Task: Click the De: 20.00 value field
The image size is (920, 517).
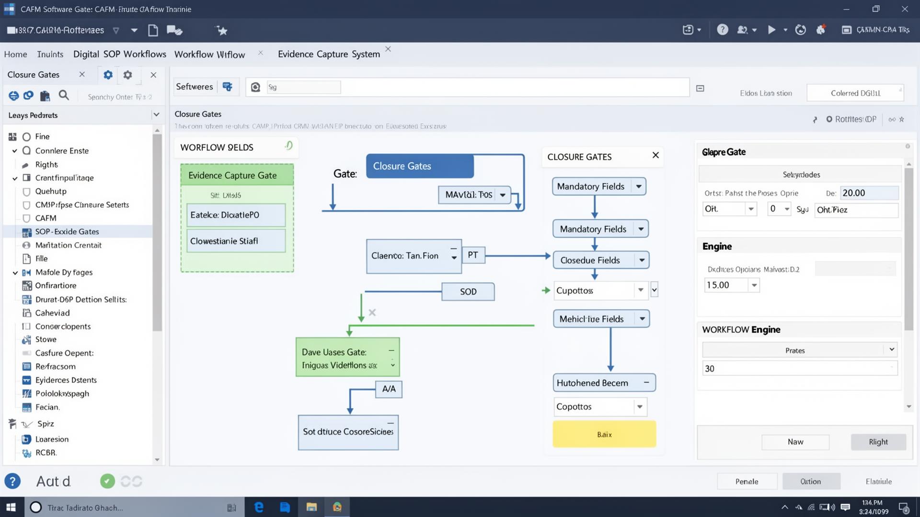Action: [x=869, y=193]
